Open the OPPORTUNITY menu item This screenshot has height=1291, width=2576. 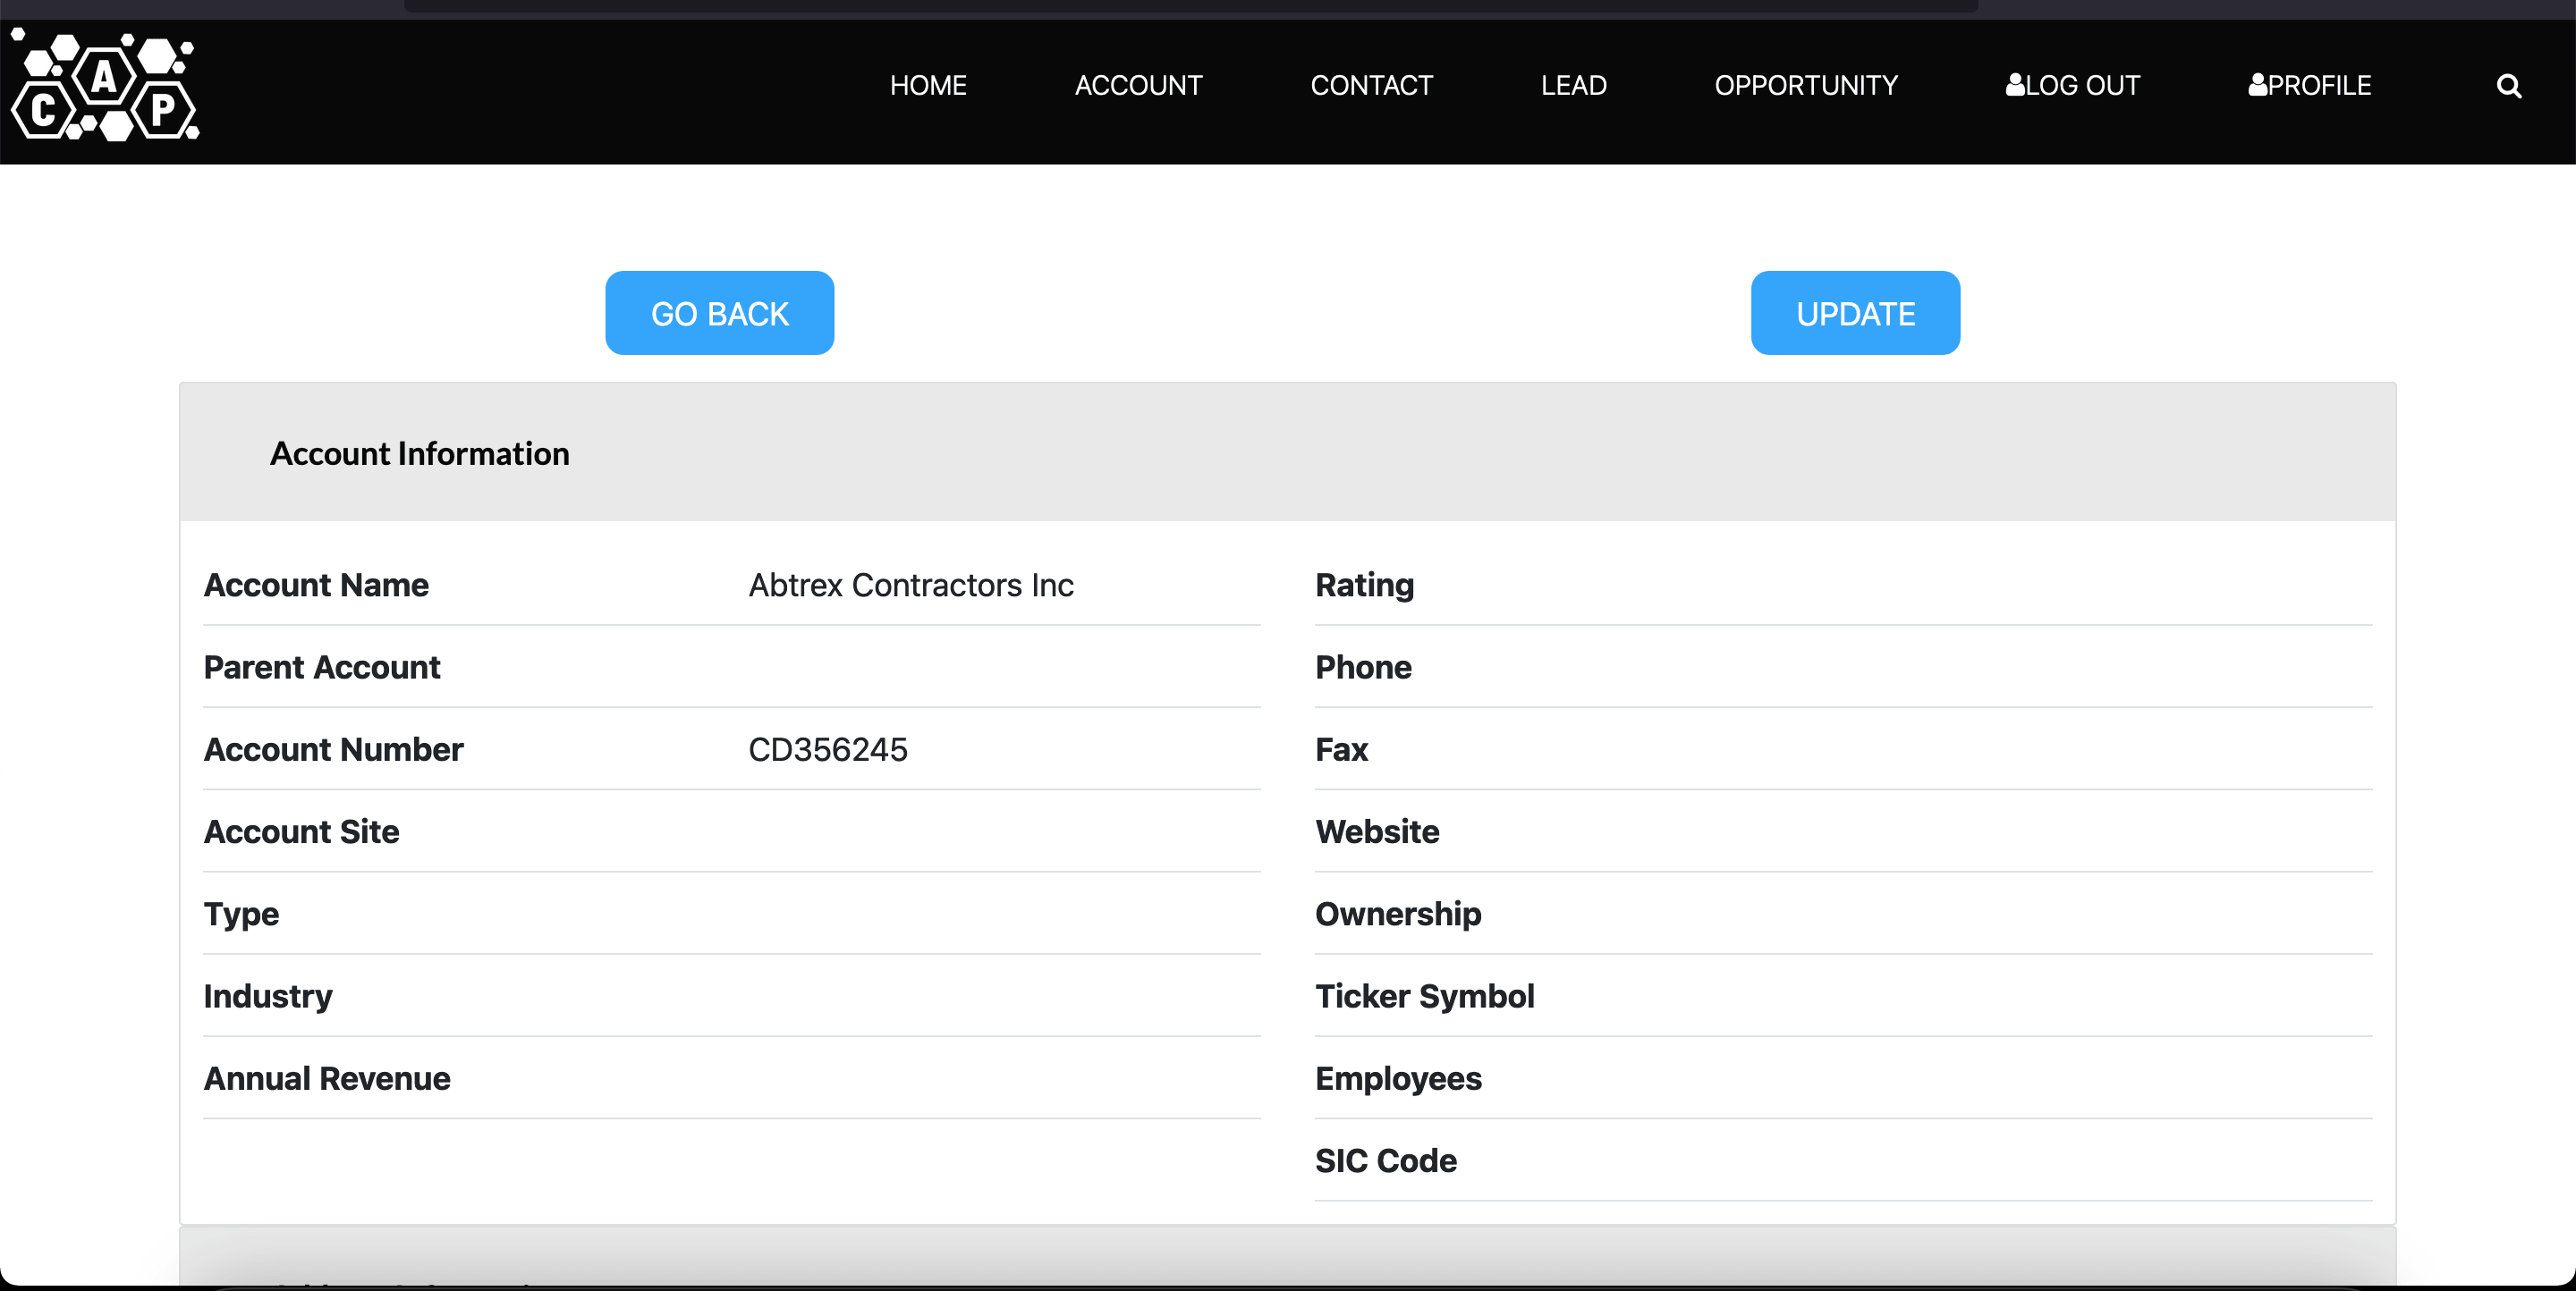(1805, 86)
